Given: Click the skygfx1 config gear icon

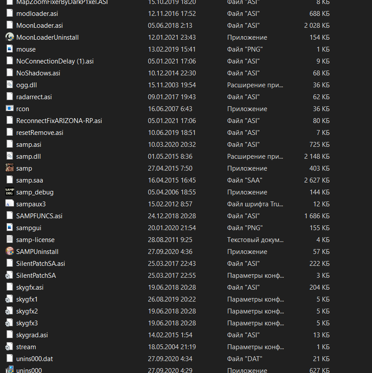Looking at the screenshot, I should coord(9,299).
